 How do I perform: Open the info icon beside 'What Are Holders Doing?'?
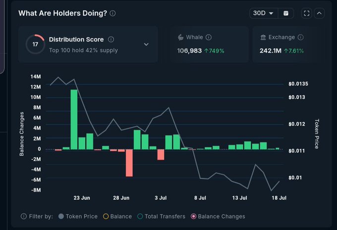point(112,13)
